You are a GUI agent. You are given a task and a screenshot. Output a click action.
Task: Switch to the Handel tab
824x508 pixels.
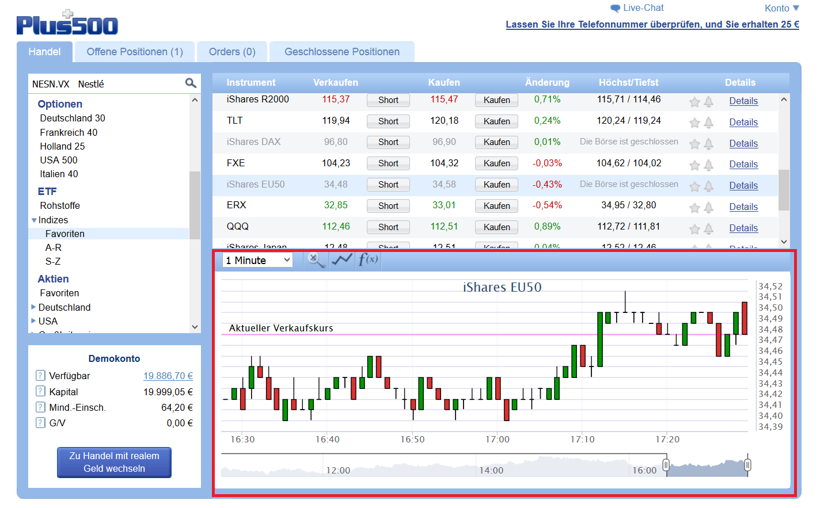point(44,52)
